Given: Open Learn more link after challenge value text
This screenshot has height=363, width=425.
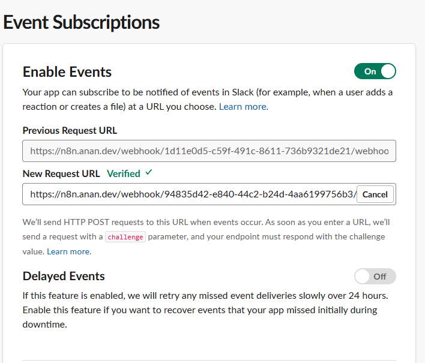Looking at the screenshot, I should tap(69, 252).
